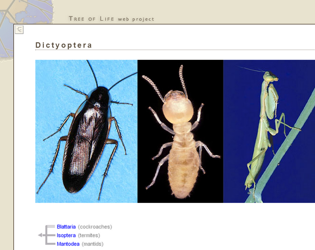The width and height of the screenshot is (315, 250).
Task: Click the "(cockroaches)" common name label
Action: (95, 227)
